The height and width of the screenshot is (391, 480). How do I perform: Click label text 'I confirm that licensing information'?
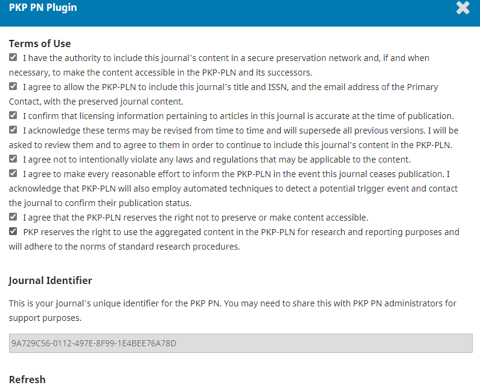pyautogui.click(x=238, y=116)
